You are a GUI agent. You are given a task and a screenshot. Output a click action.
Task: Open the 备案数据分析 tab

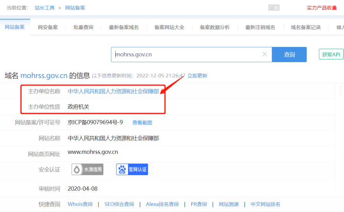click(x=215, y=27)
